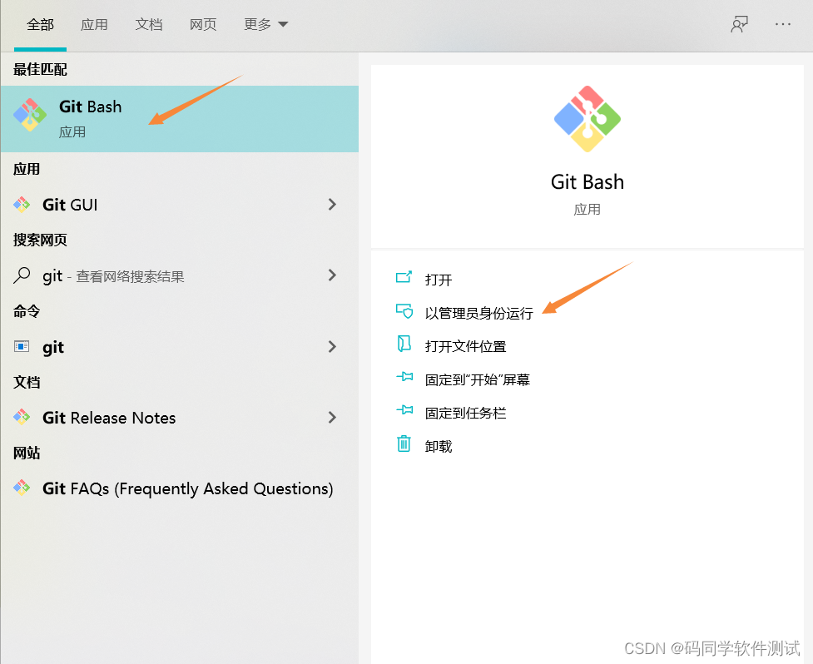Select Git Bash best match result
This screenshot has width=813, height=664.
(180, 119)
